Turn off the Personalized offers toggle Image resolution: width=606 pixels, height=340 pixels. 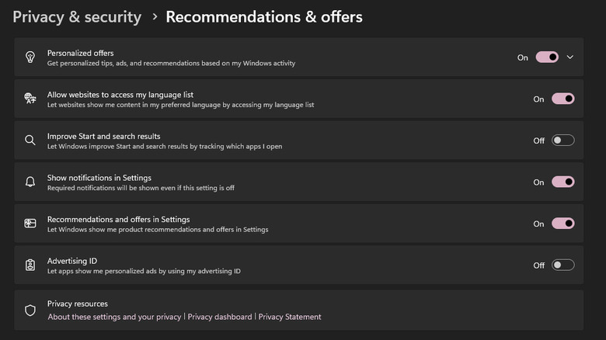[547, 57]
